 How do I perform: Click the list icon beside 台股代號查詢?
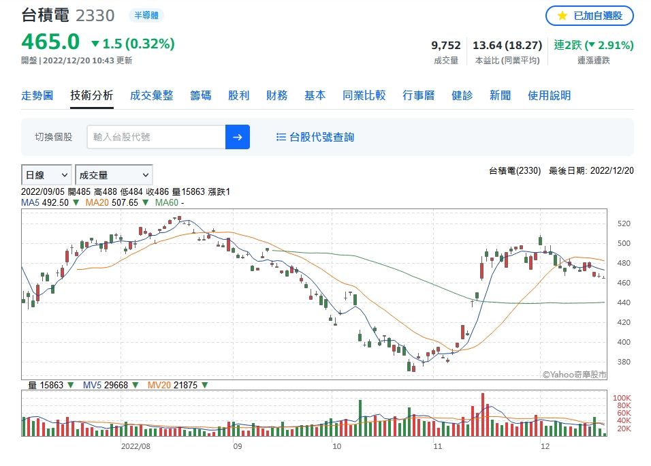coord(281,137)
